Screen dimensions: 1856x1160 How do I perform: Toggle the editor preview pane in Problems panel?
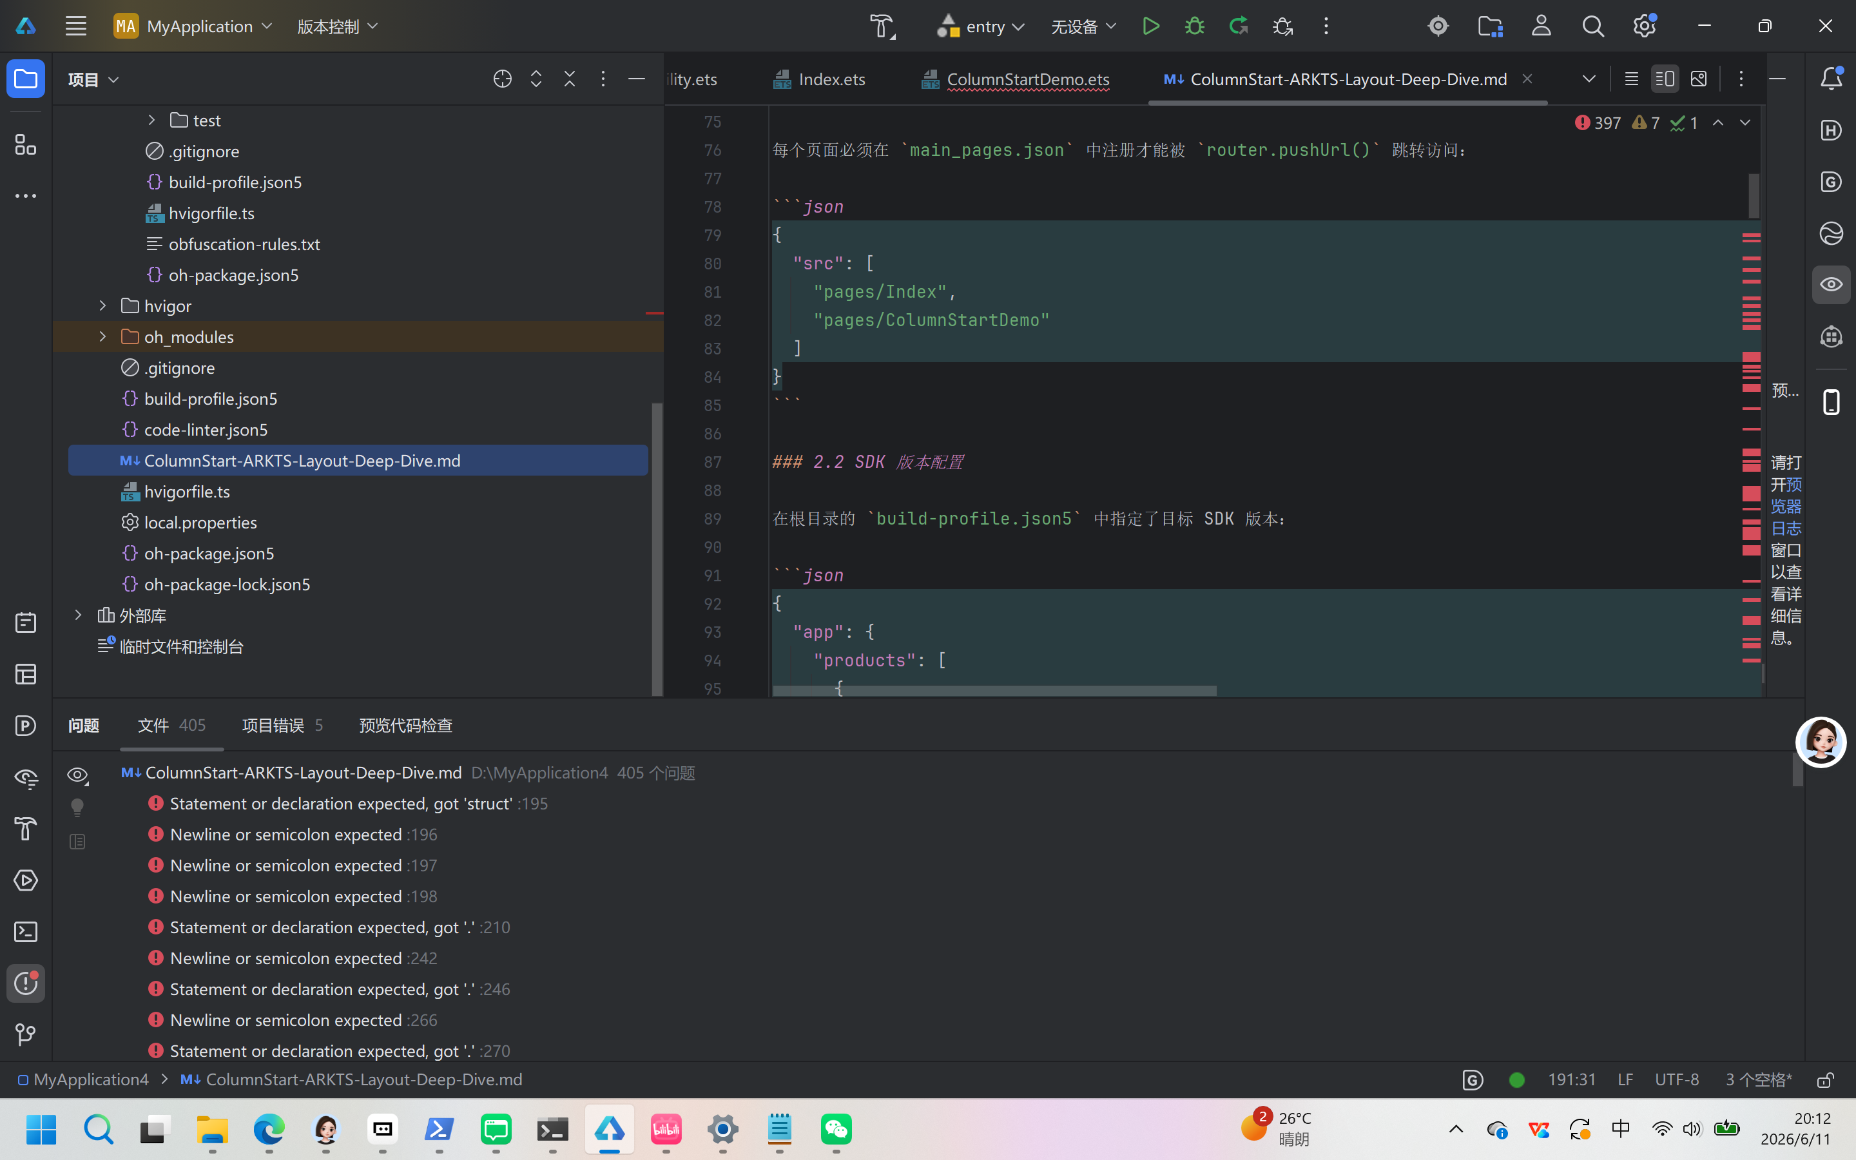click(77, 842)
